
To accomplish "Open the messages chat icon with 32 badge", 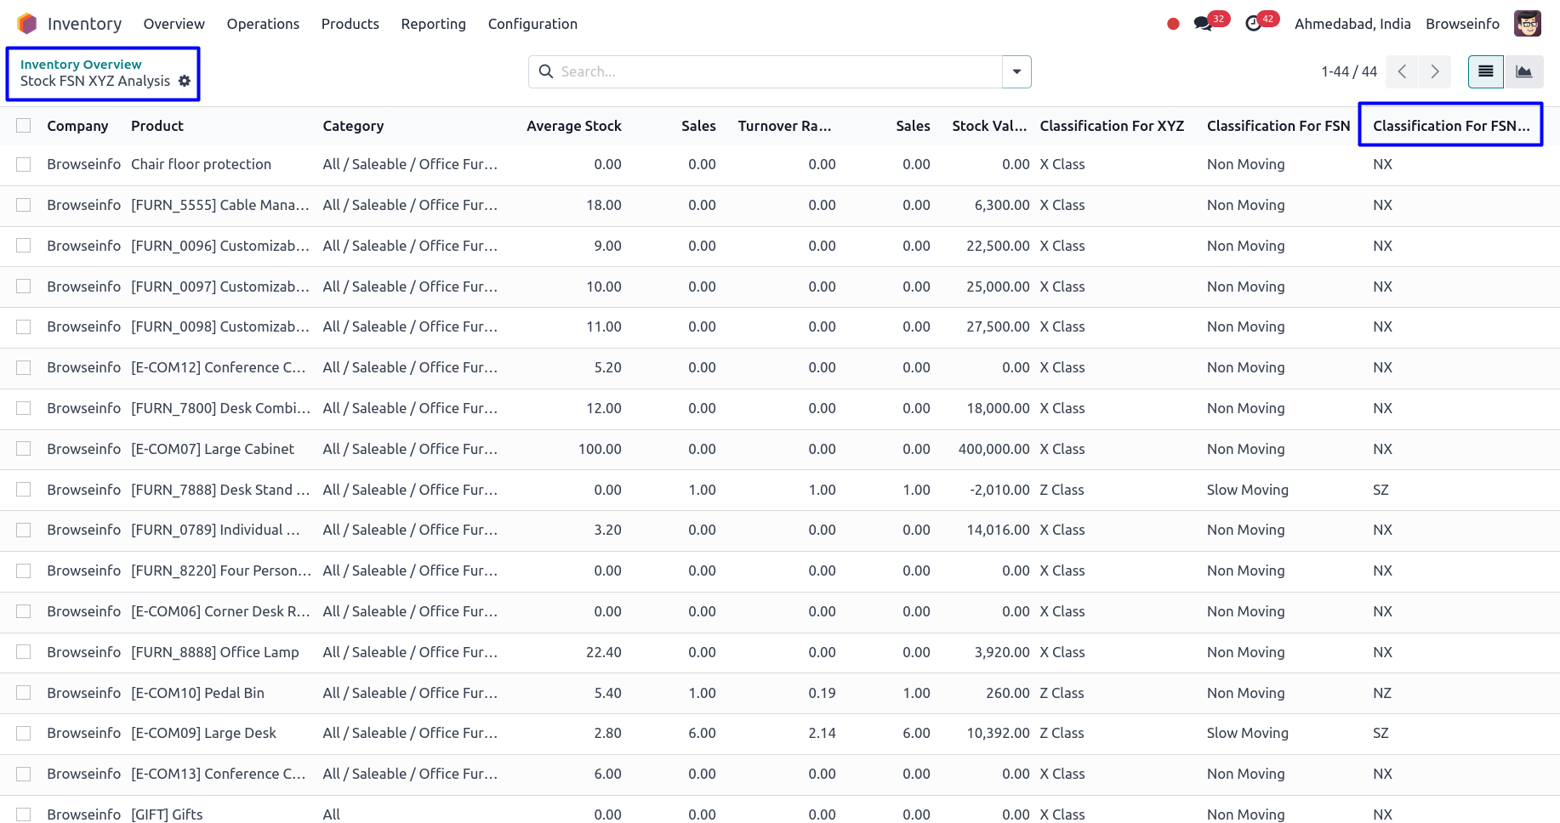I will pos(1203,24).
